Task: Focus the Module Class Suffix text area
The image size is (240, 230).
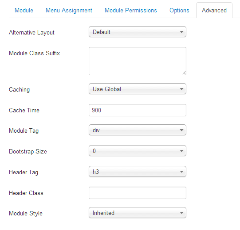Action: click(138, 61)
